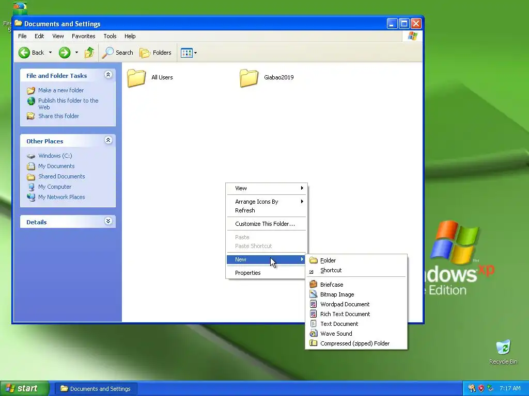Click the Windows (C:) drive icon

pyautogui.click(x=31, y=156)
